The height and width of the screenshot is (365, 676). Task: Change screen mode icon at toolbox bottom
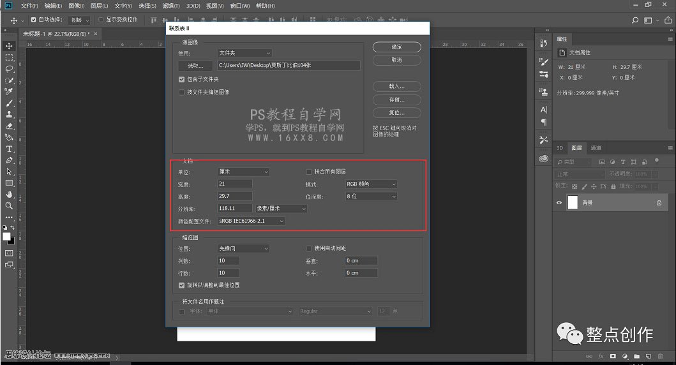point(9,265)
